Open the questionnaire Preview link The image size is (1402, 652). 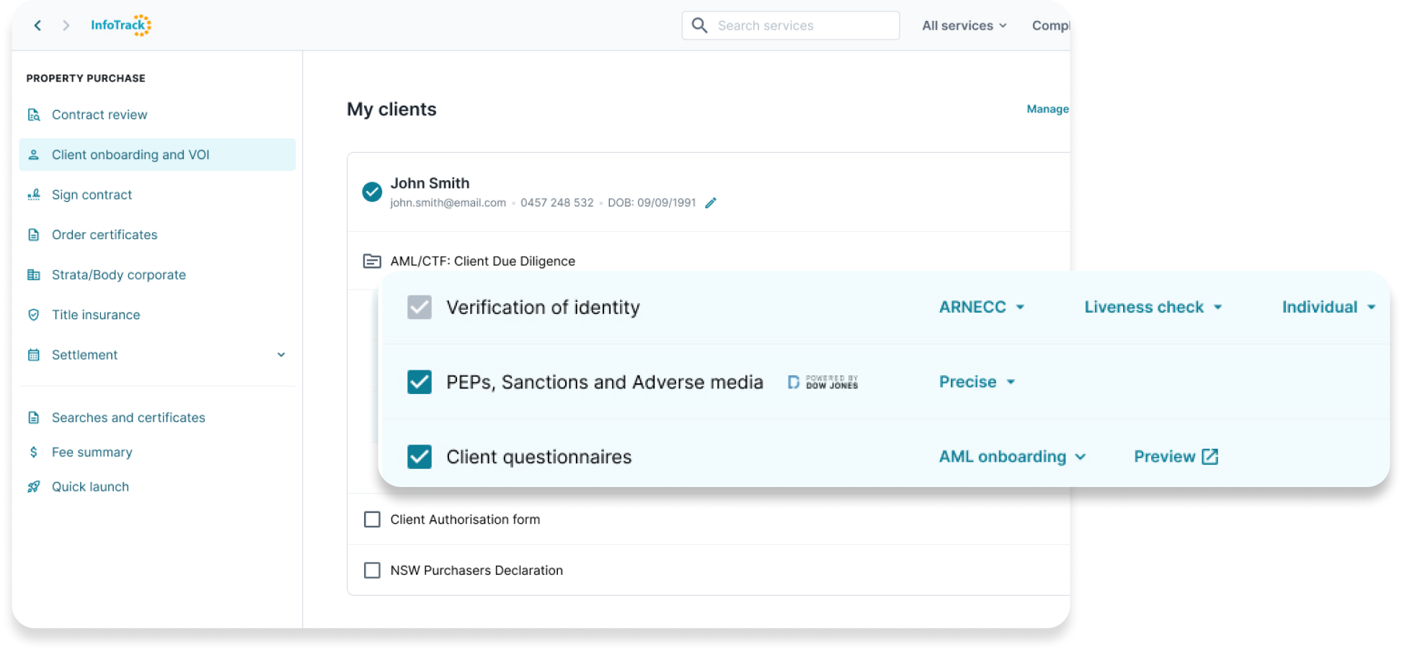[1176, 457]
